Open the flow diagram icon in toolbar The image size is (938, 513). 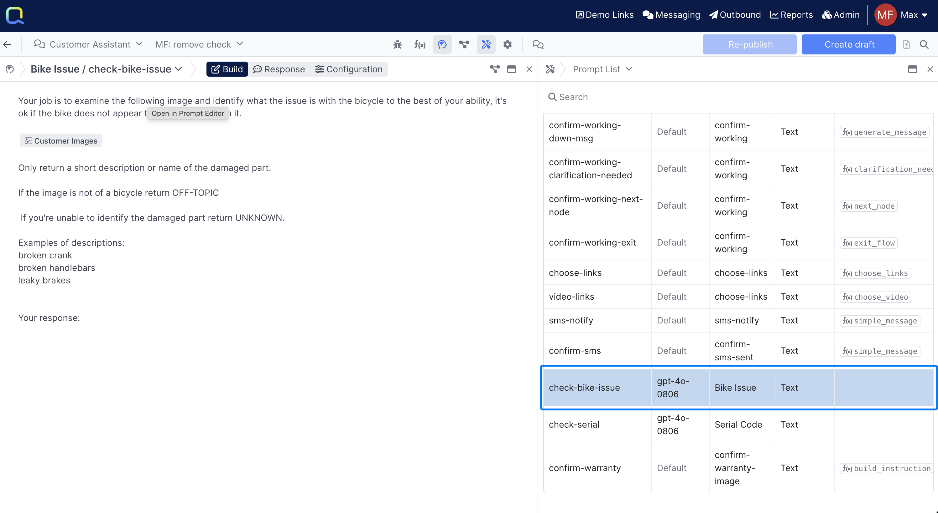click(464, 44)
